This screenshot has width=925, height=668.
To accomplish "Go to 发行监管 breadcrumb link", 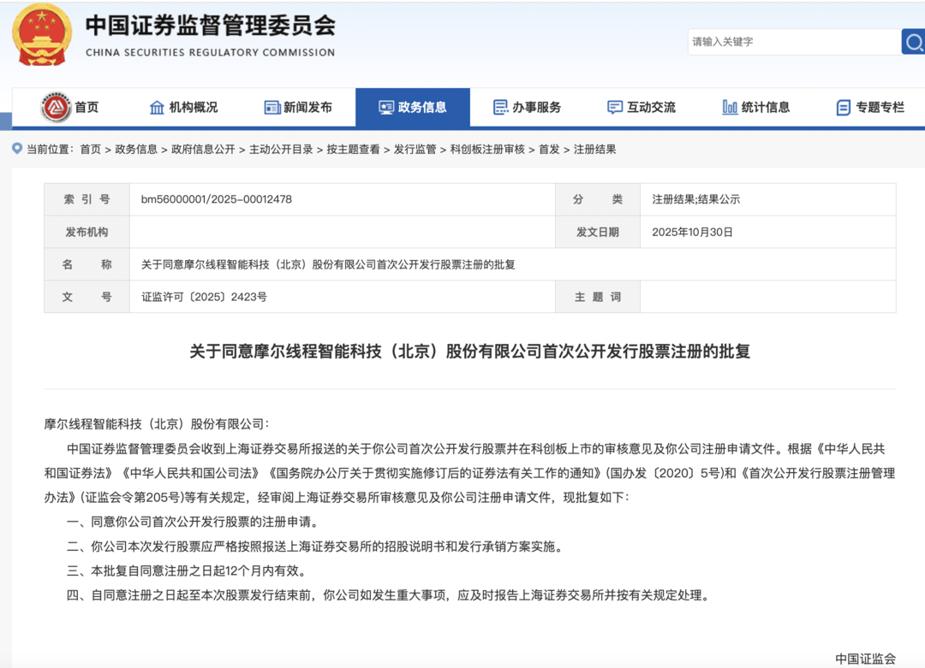I will point(415,149).
